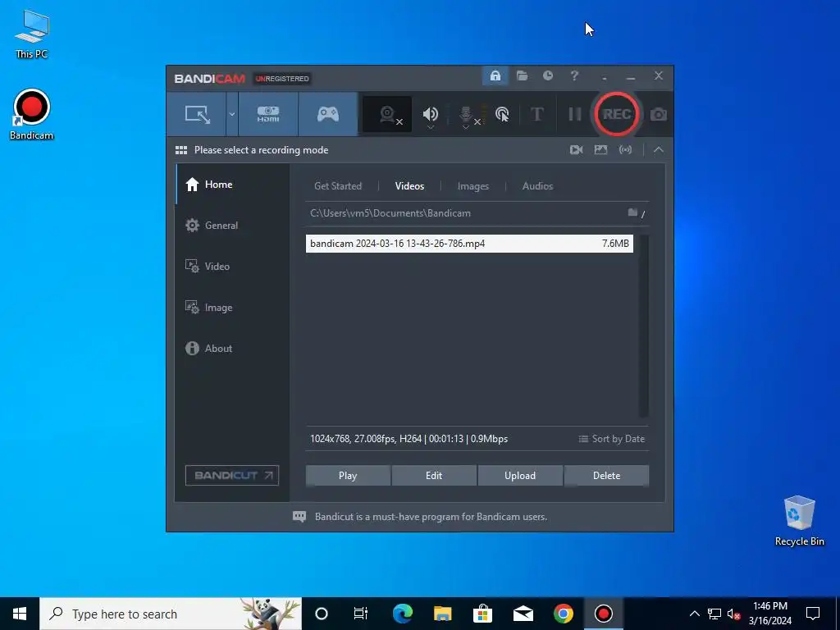Switch to the Images tab
Screen dimensions: 840x630
click(x=473, y=186)
